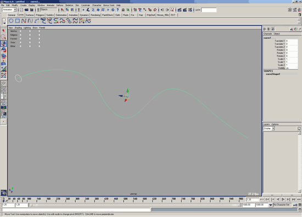Switch to single perspective view layout
Image resolution: width=302 pixels, height=217 pixels.
[3, 83]
